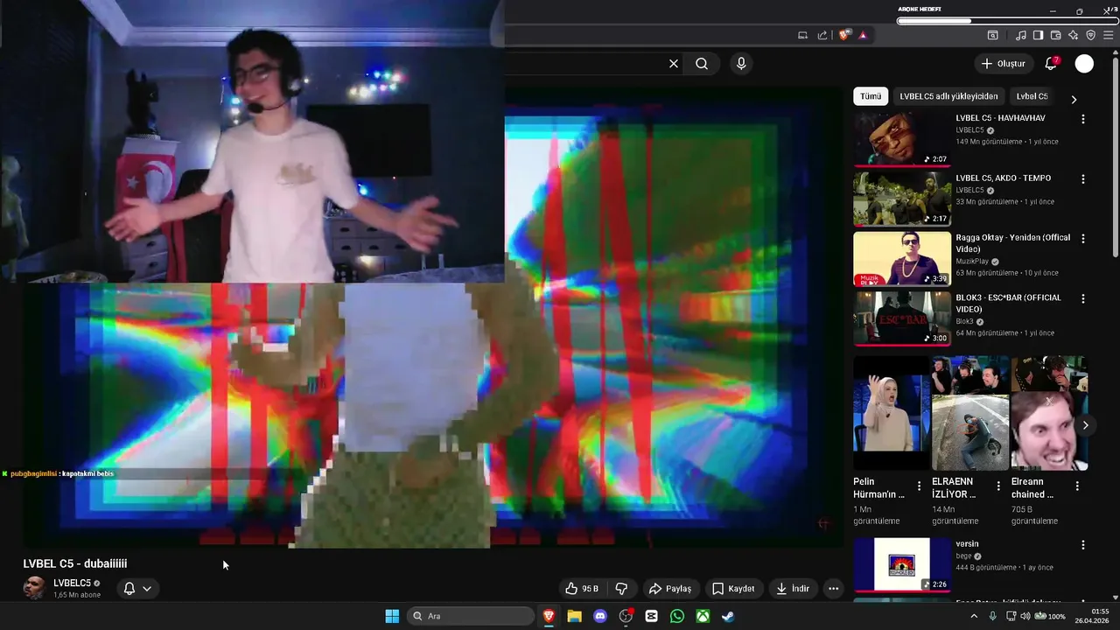Open the versin video by bege
This screenshot has height=630, width=1120.
(x=902, y=564)
